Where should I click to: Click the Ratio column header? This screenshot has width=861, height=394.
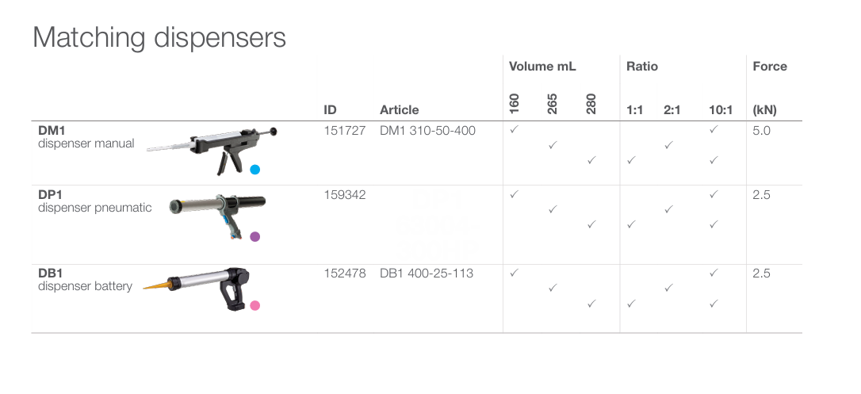click(642, 67)
